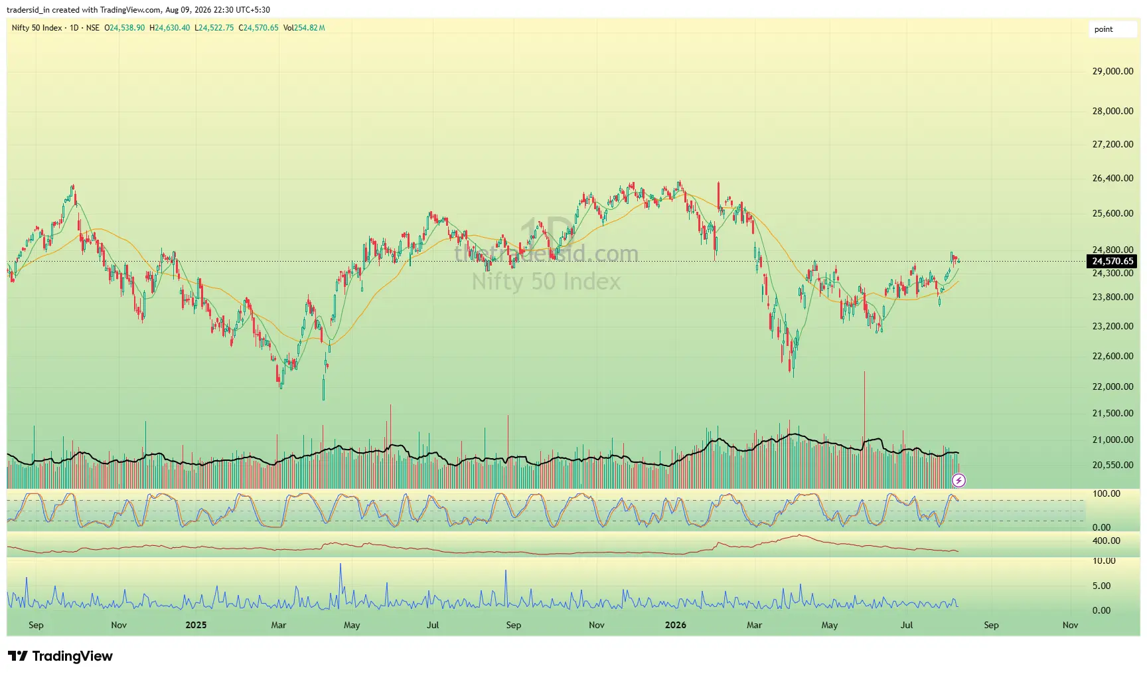The image size is (1147, 676).
Task: Select the 'point' label box
Action: (1112, 29)
